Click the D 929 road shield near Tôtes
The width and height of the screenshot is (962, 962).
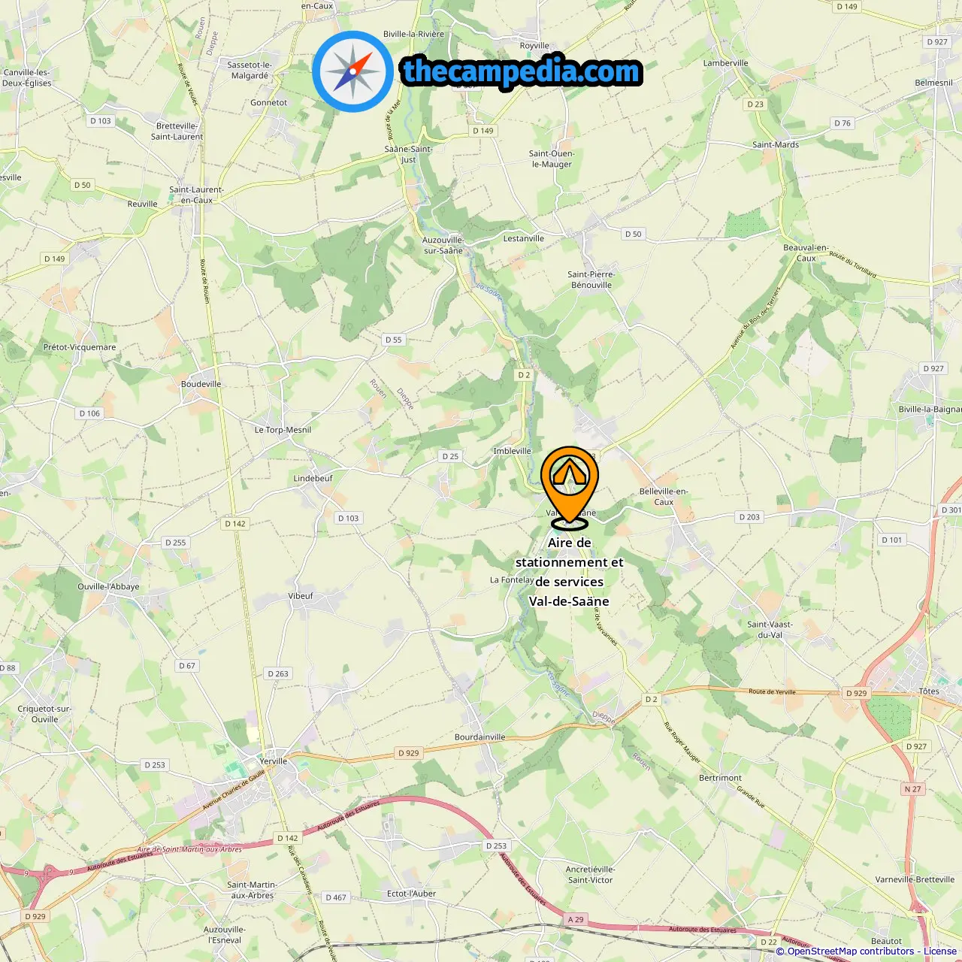[856, 693]
